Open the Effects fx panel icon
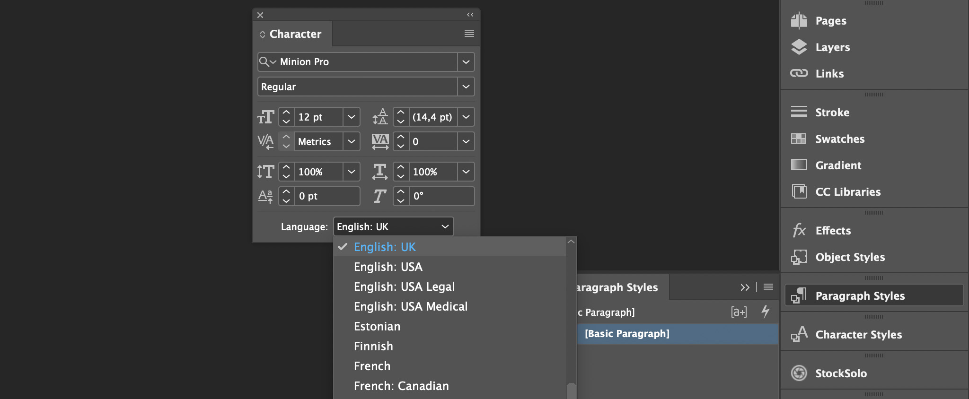Viewport: 969px width, 399px height. point(799,231)
